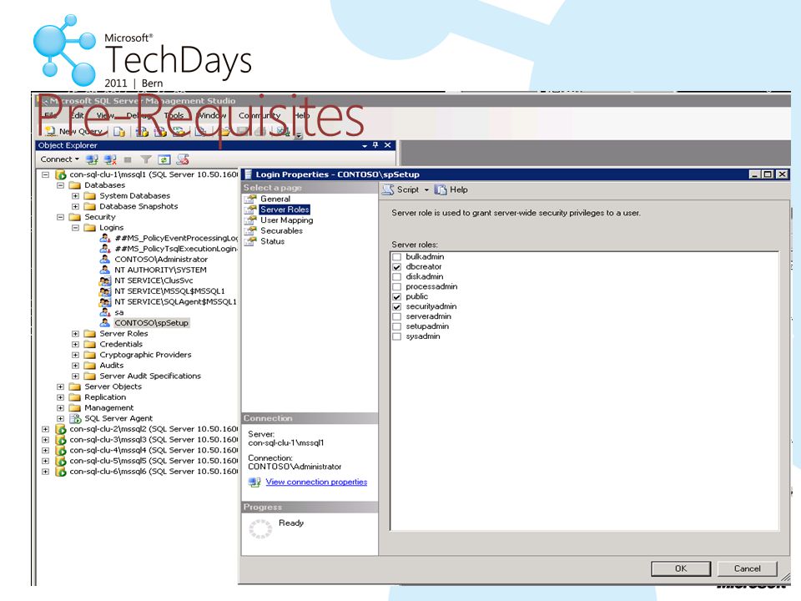This screenshot has width=801, height=601.
Task: Expand the System Databases node
Action: 75,195
